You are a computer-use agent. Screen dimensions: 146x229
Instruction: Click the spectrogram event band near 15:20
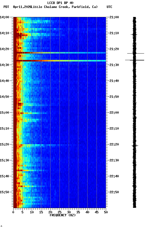tap(47, 145)
